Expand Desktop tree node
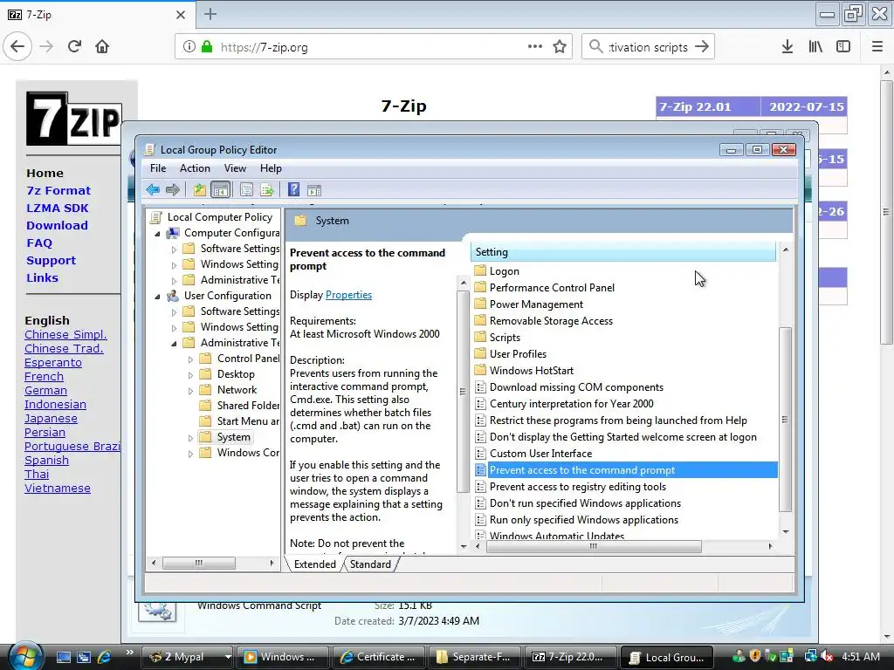The width and height of the screenshot is (894, 670). point(191,375)
